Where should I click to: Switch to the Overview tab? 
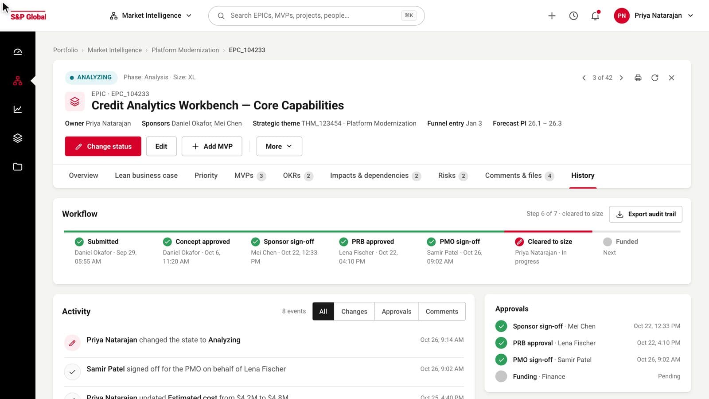pos(83,176)
